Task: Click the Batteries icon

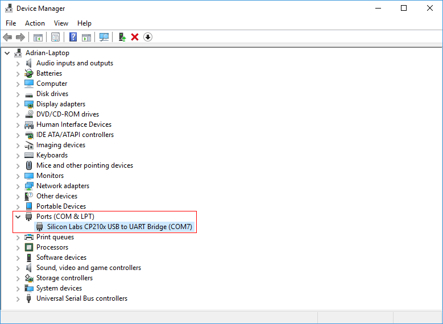Action: click(x=28, y=73)
